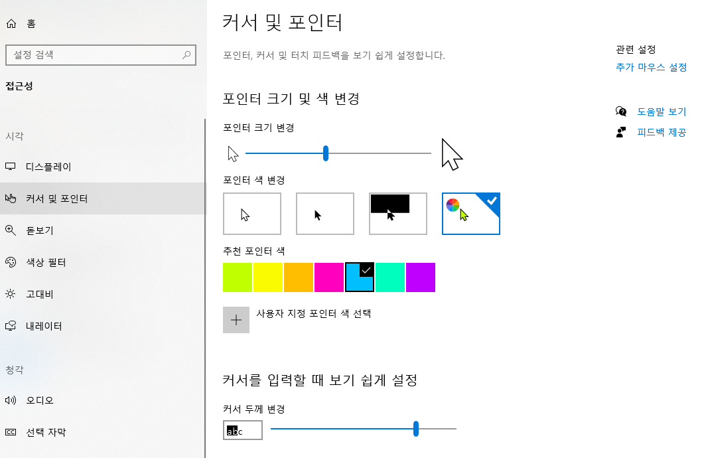Screen dimensions: 704x458
Task: Click the 도움말 보기 help icon
Action: click(621, 111)
